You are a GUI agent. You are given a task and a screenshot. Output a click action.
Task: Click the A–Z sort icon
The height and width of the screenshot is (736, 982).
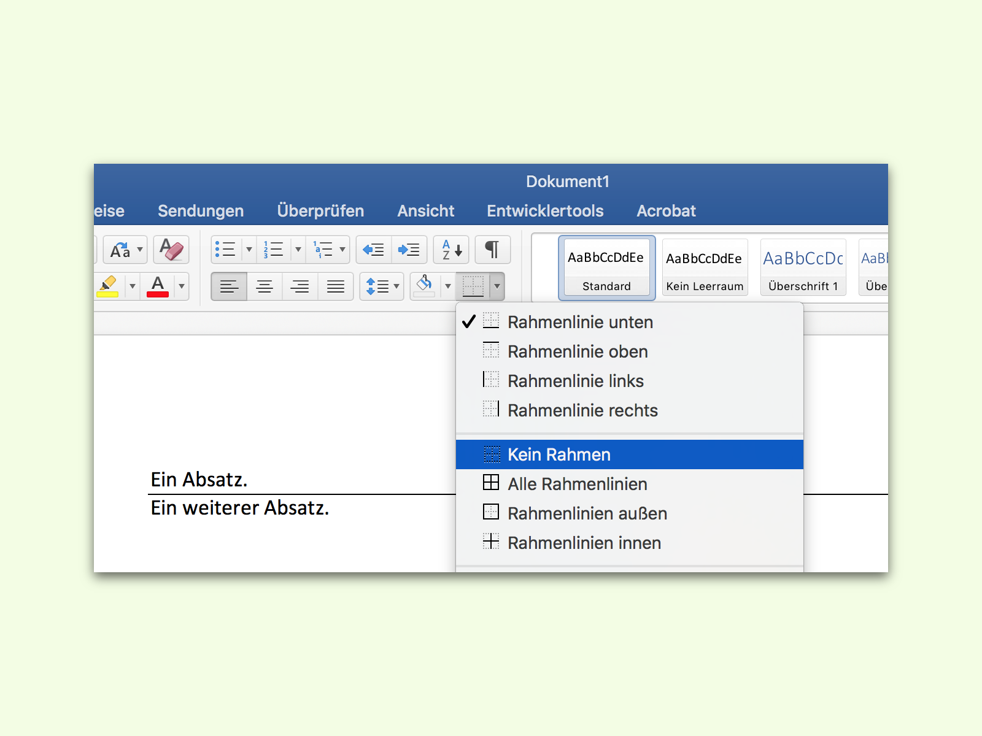(x=451, y=250)
